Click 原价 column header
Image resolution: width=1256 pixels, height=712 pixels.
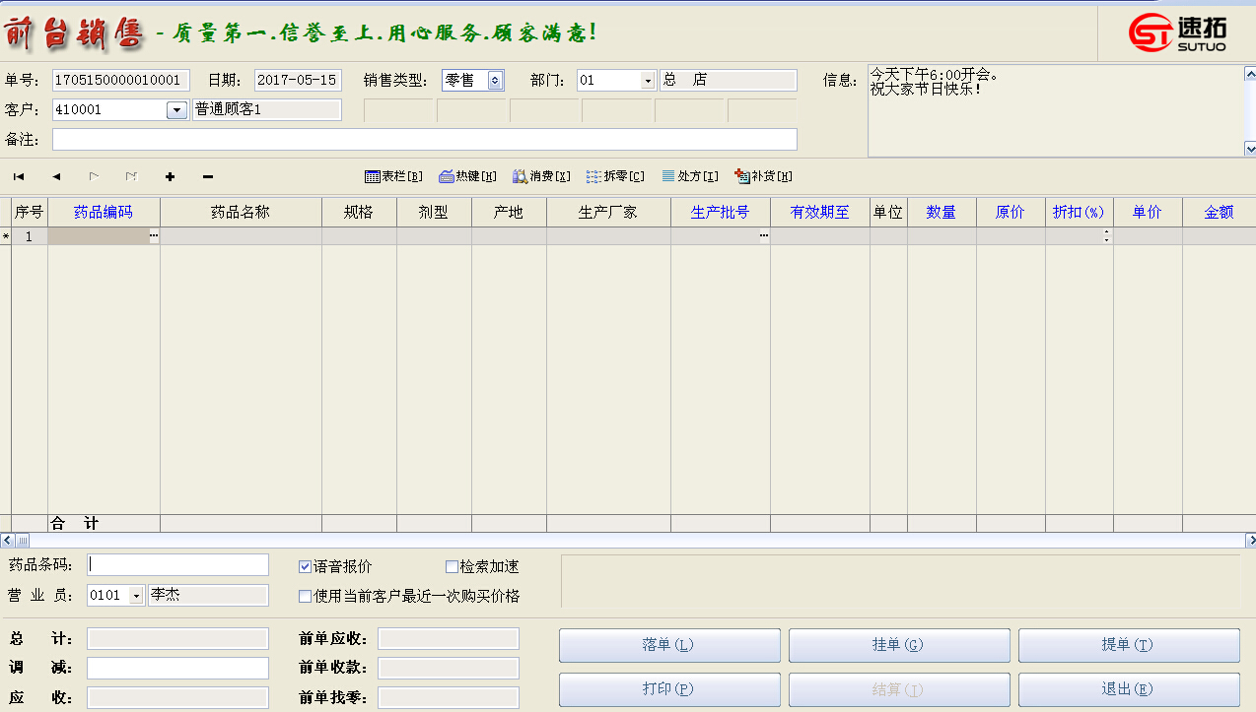point(1011,212)
